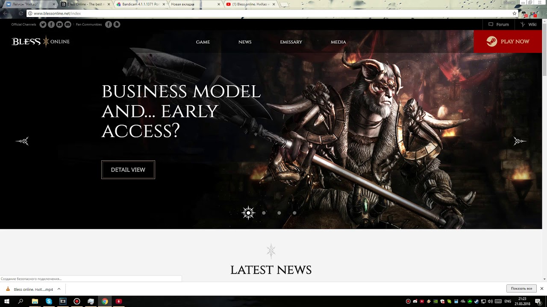The width and height of the screenshot is (547, 307).
Task: Open the Game menu
Action: click(x=203, y=42)
